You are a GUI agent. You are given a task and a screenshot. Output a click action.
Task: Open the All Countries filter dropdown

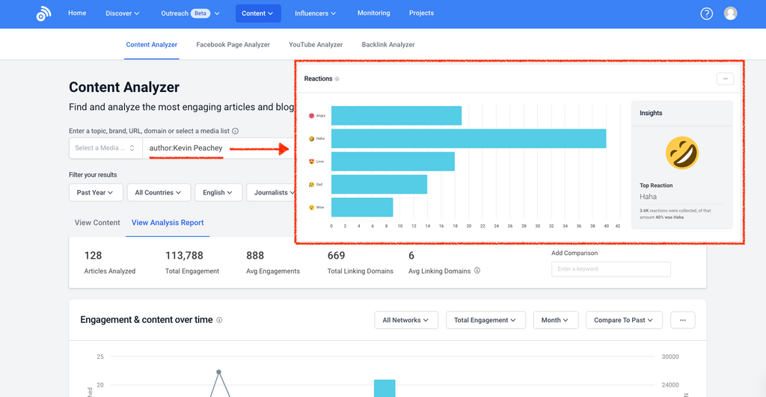click(x=159, y=193)
